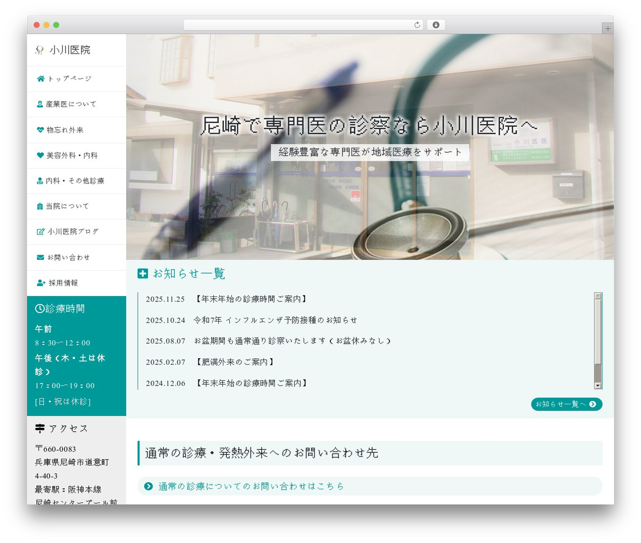Click the hospital building icon beside 当院について

(40, 206)
